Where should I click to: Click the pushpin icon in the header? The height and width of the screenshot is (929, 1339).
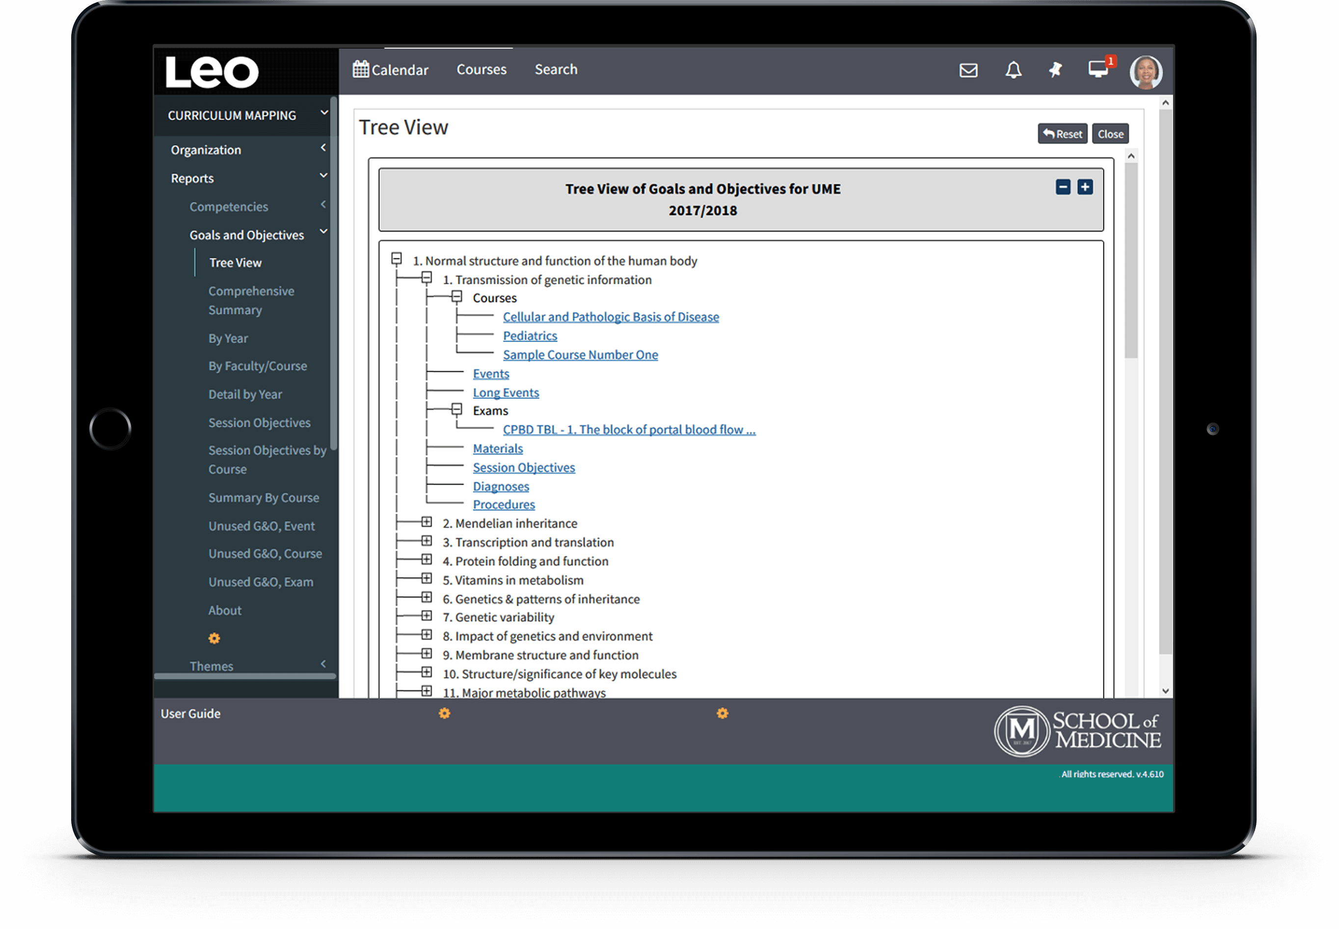coord(1055,70)
